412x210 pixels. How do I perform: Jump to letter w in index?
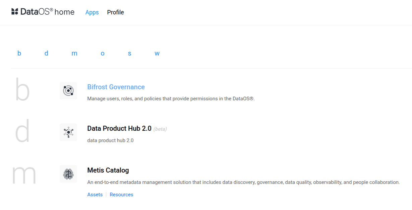point(157,53)
